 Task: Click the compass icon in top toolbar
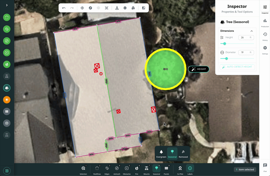(90, 8)
